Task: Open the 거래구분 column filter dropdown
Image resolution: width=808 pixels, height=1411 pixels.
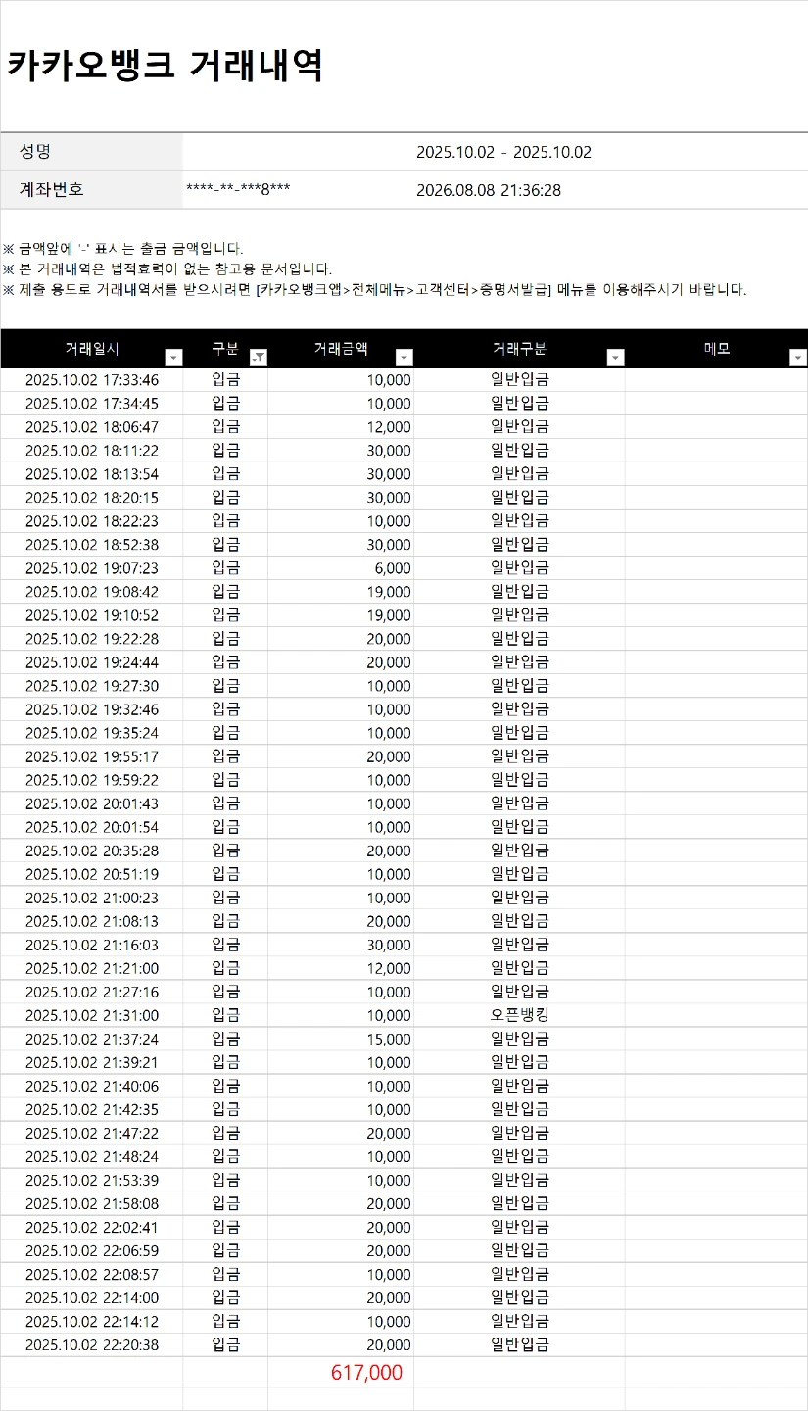Action: [x=615, y=358]
